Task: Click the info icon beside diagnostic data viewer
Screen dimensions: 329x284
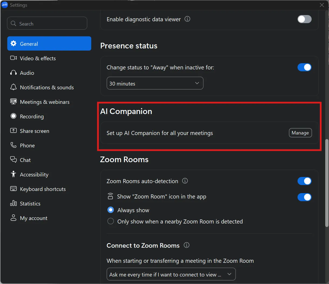Action: tap(187, 19)
